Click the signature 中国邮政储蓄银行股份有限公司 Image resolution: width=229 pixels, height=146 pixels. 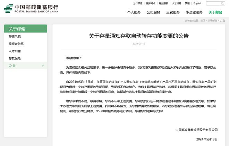tap(197, 130)
